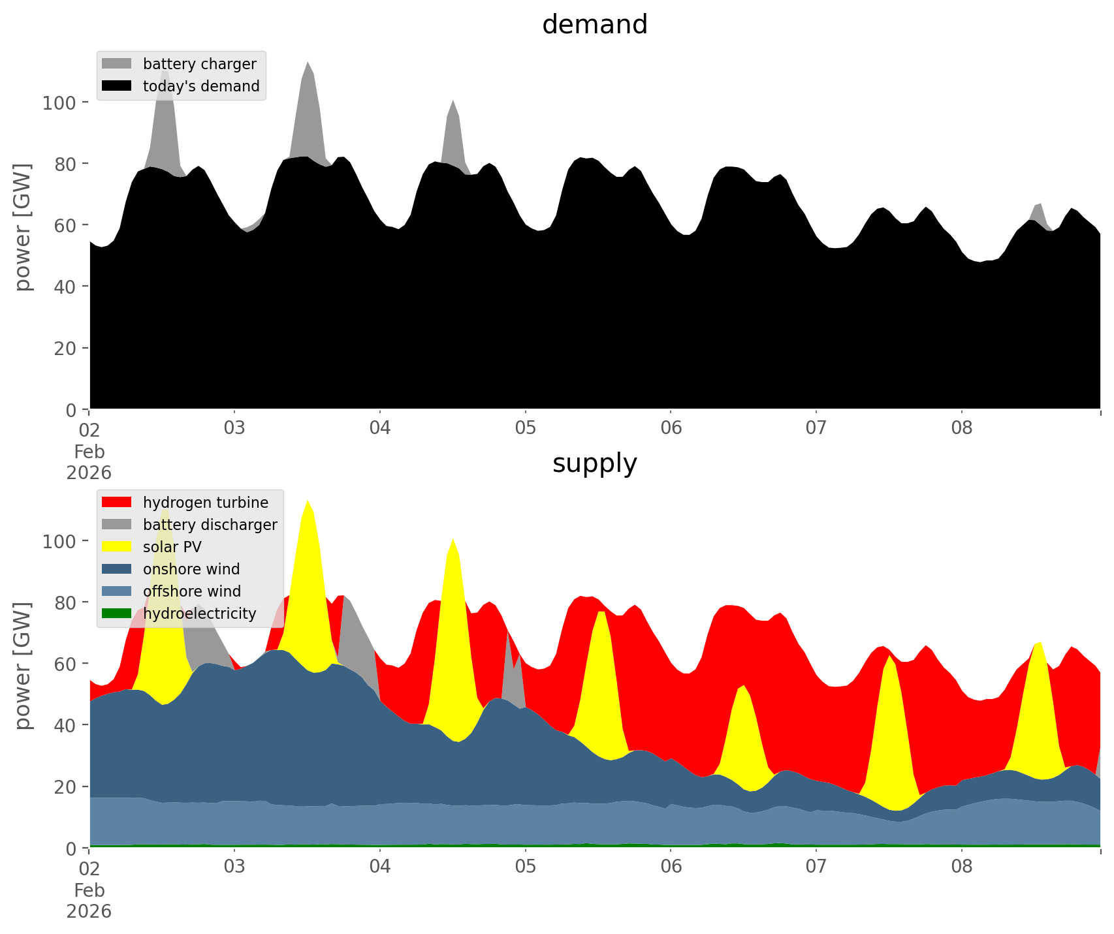Click the offshore wind legend swatch
Image resolution: width=1114 pixels, height=934 pixels.
click(x=117, y=591)
